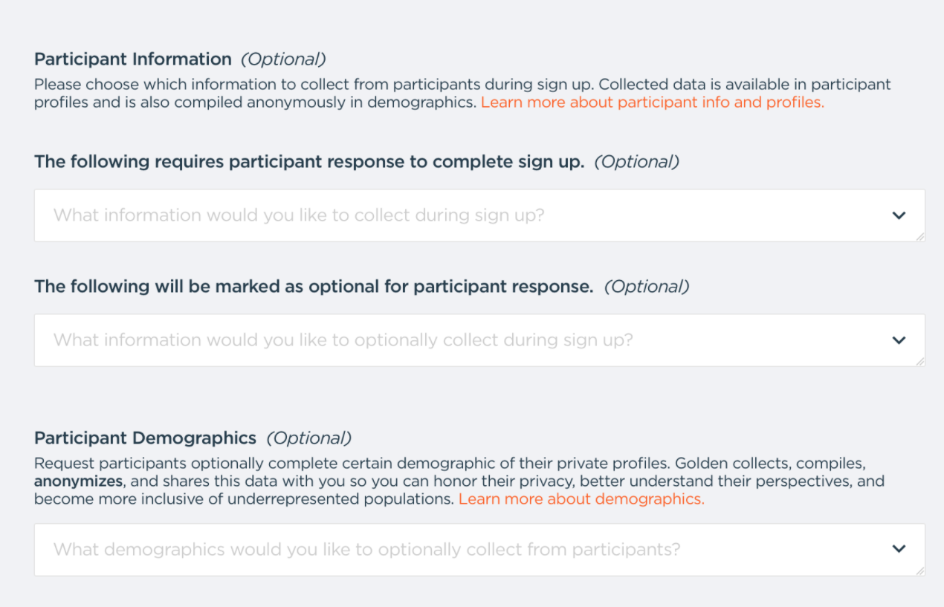The width and height of the screenshot is (944, 607).
Task: Click resize corner of optional info field
Action: point(920,361)
